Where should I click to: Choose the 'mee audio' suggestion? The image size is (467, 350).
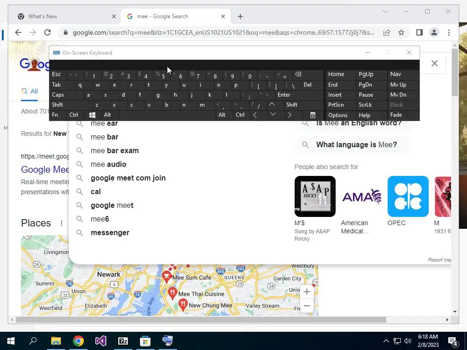(x=109, y=164)
